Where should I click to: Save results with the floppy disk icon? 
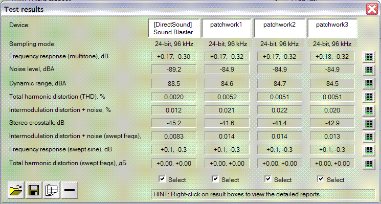pyautogui.click(x=34, y=190)
